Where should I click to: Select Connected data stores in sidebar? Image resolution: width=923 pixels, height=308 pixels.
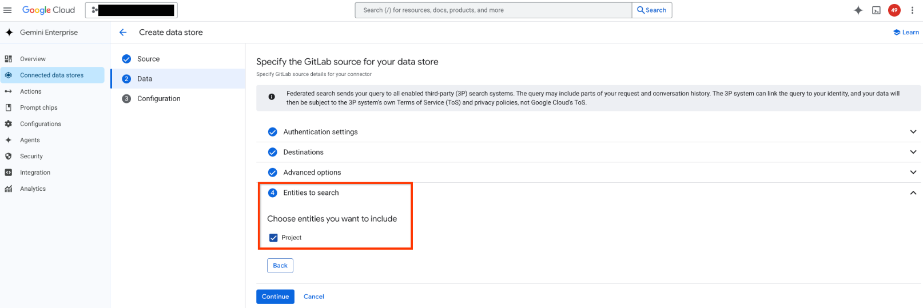pos(51,75)
